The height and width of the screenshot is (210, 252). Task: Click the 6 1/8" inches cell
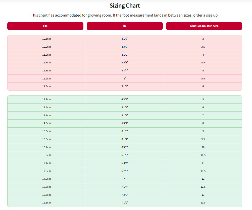click(125, 131)
